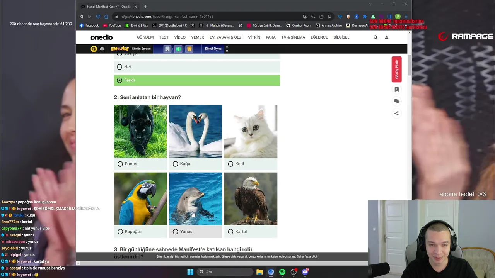
Task: Open the extensions puzzle icon
Action: (364, 17)
